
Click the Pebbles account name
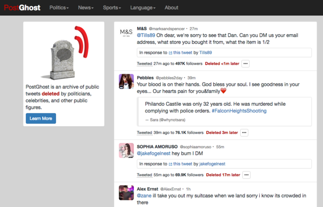tap(145, 78)
